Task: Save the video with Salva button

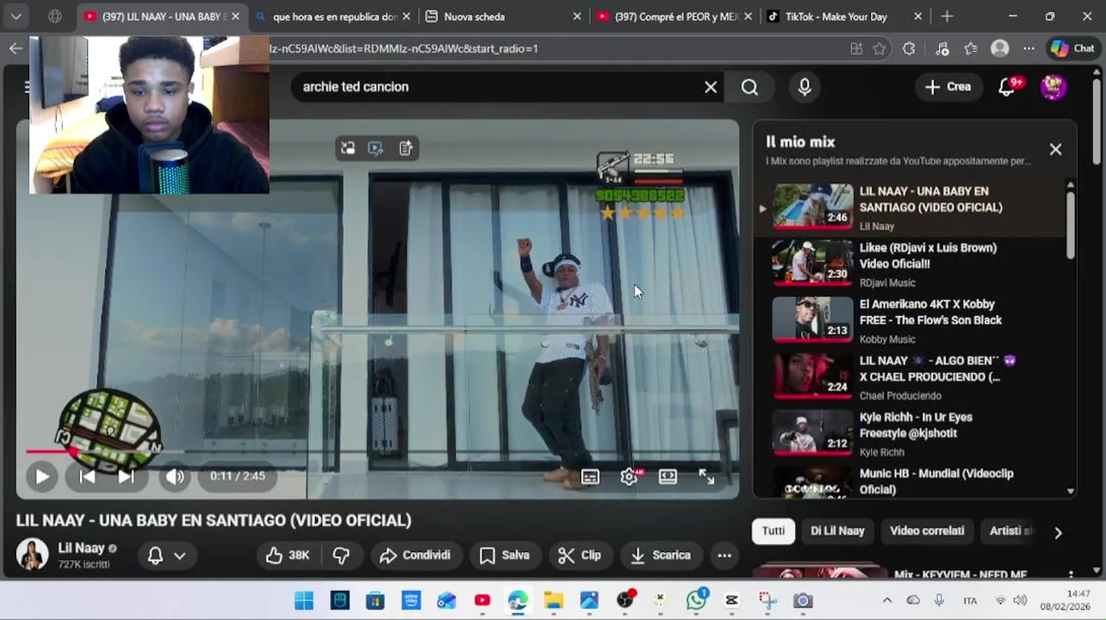Action: [x=505, y=555]
